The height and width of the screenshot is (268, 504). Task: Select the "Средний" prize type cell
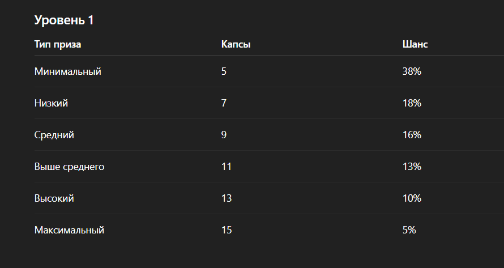click(54, 135)
